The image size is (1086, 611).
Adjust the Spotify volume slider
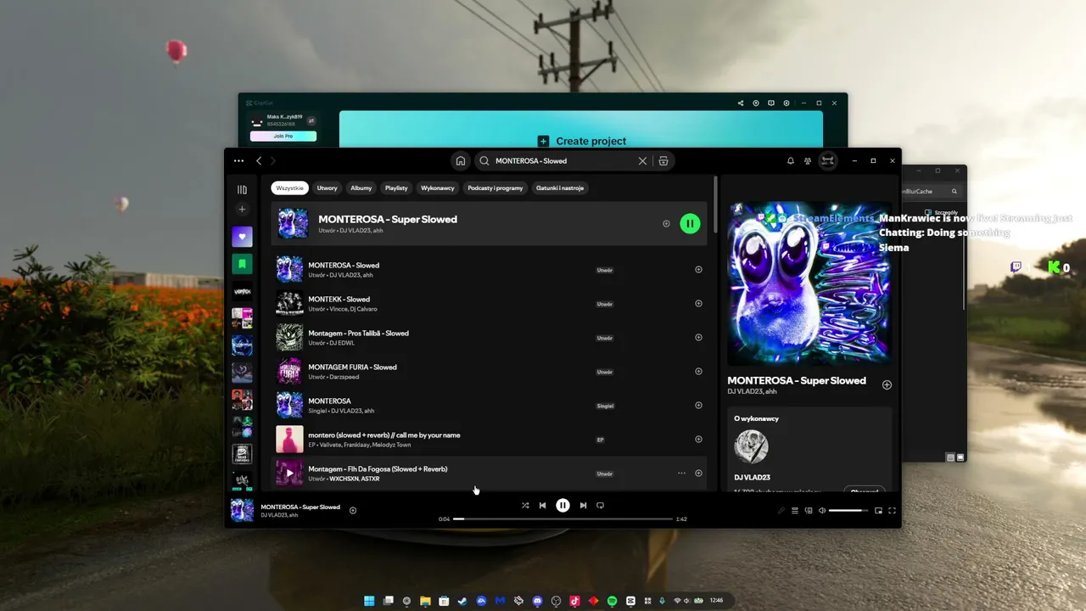pos(848,511)
